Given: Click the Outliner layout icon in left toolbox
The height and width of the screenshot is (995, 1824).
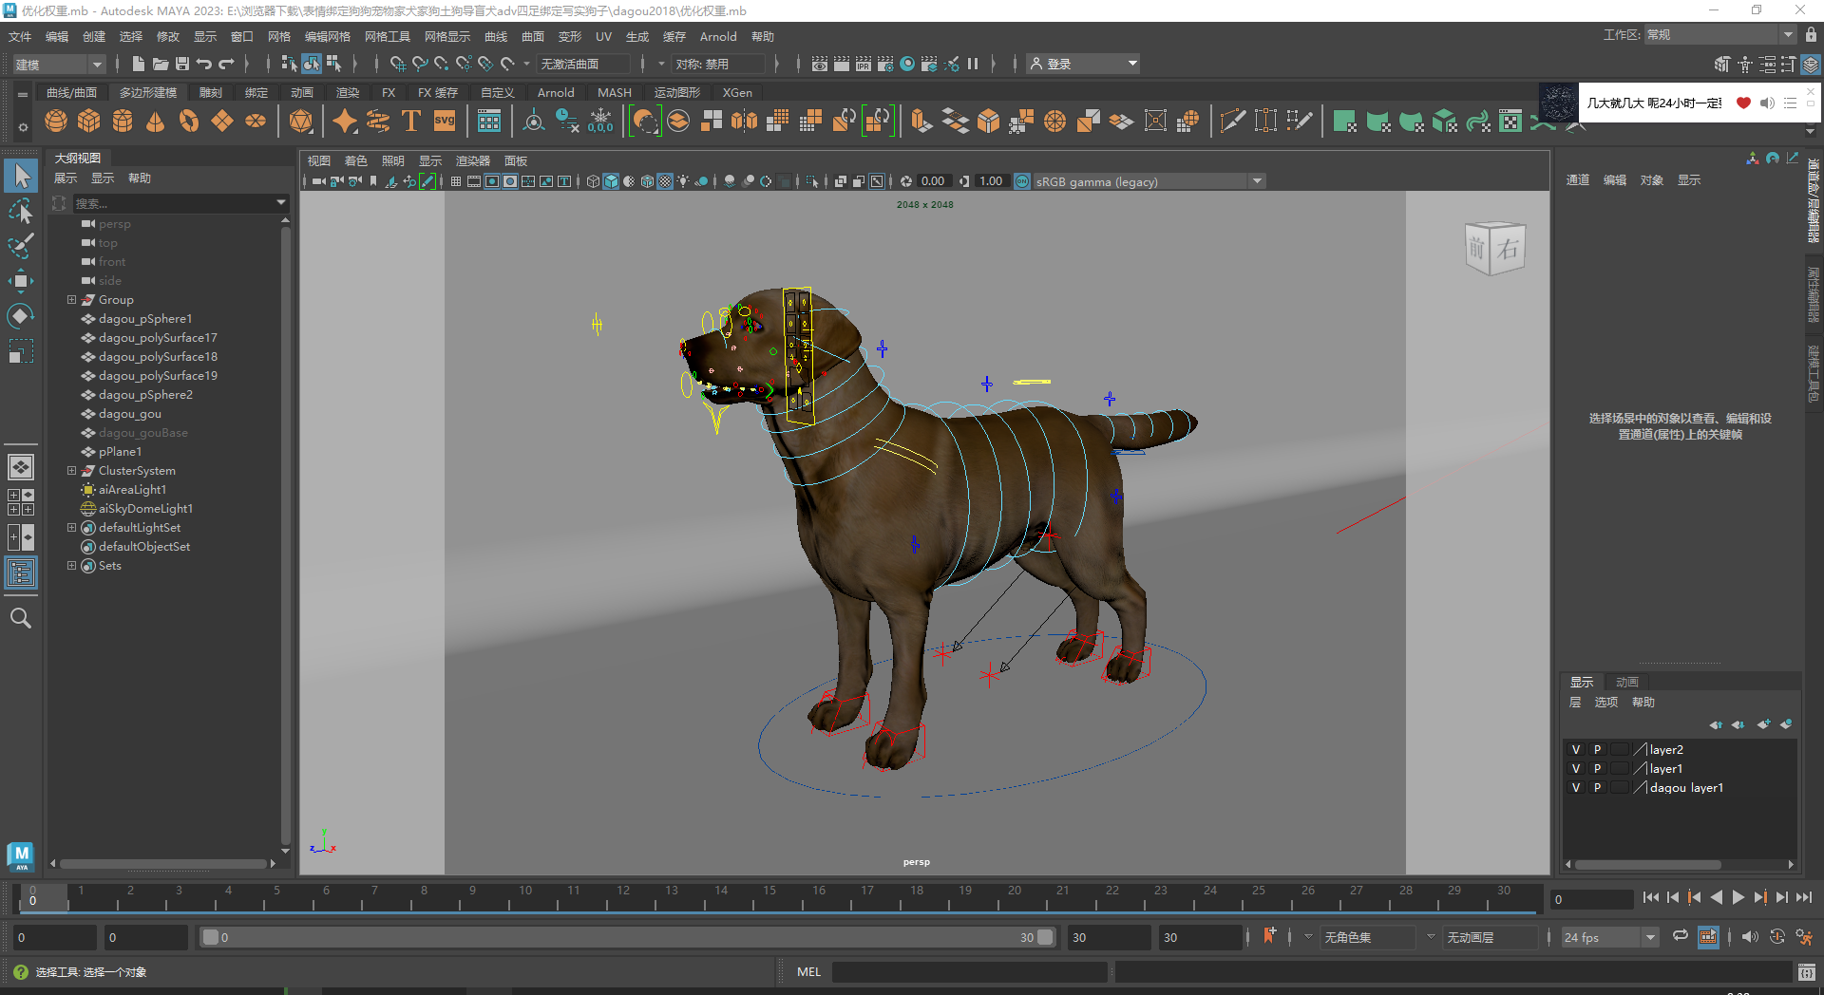Looking at the screenshot, I should point(21,573).
